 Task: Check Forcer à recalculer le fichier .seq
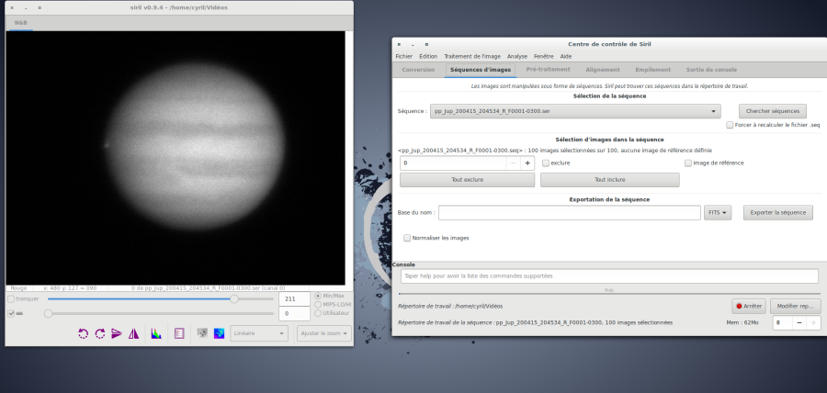pos(730,126)
